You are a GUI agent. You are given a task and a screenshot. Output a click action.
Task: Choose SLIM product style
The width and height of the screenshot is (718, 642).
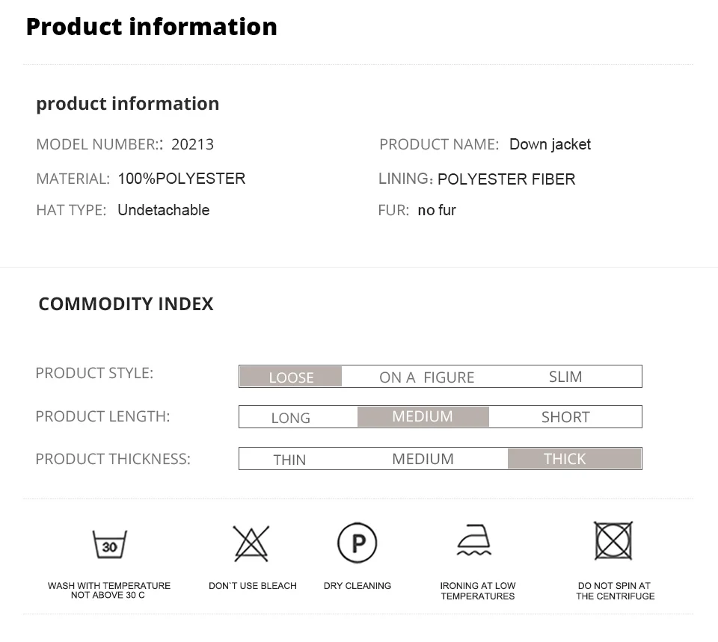click(565, 377)
